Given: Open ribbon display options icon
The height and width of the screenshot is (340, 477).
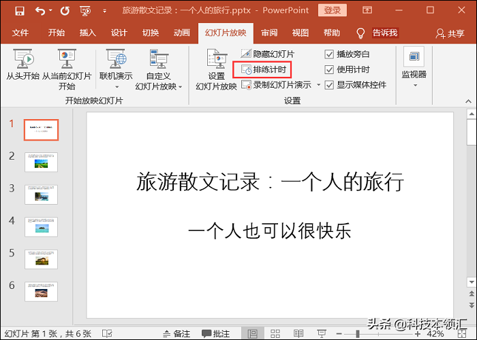Looking at the screenshot, I should tap(367, 10).
